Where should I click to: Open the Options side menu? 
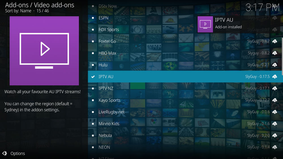tap(18, 153)
